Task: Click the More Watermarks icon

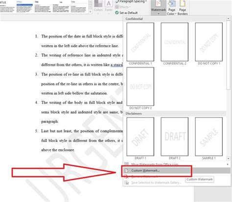Action: pyautogui.click(x=127, y=164)
